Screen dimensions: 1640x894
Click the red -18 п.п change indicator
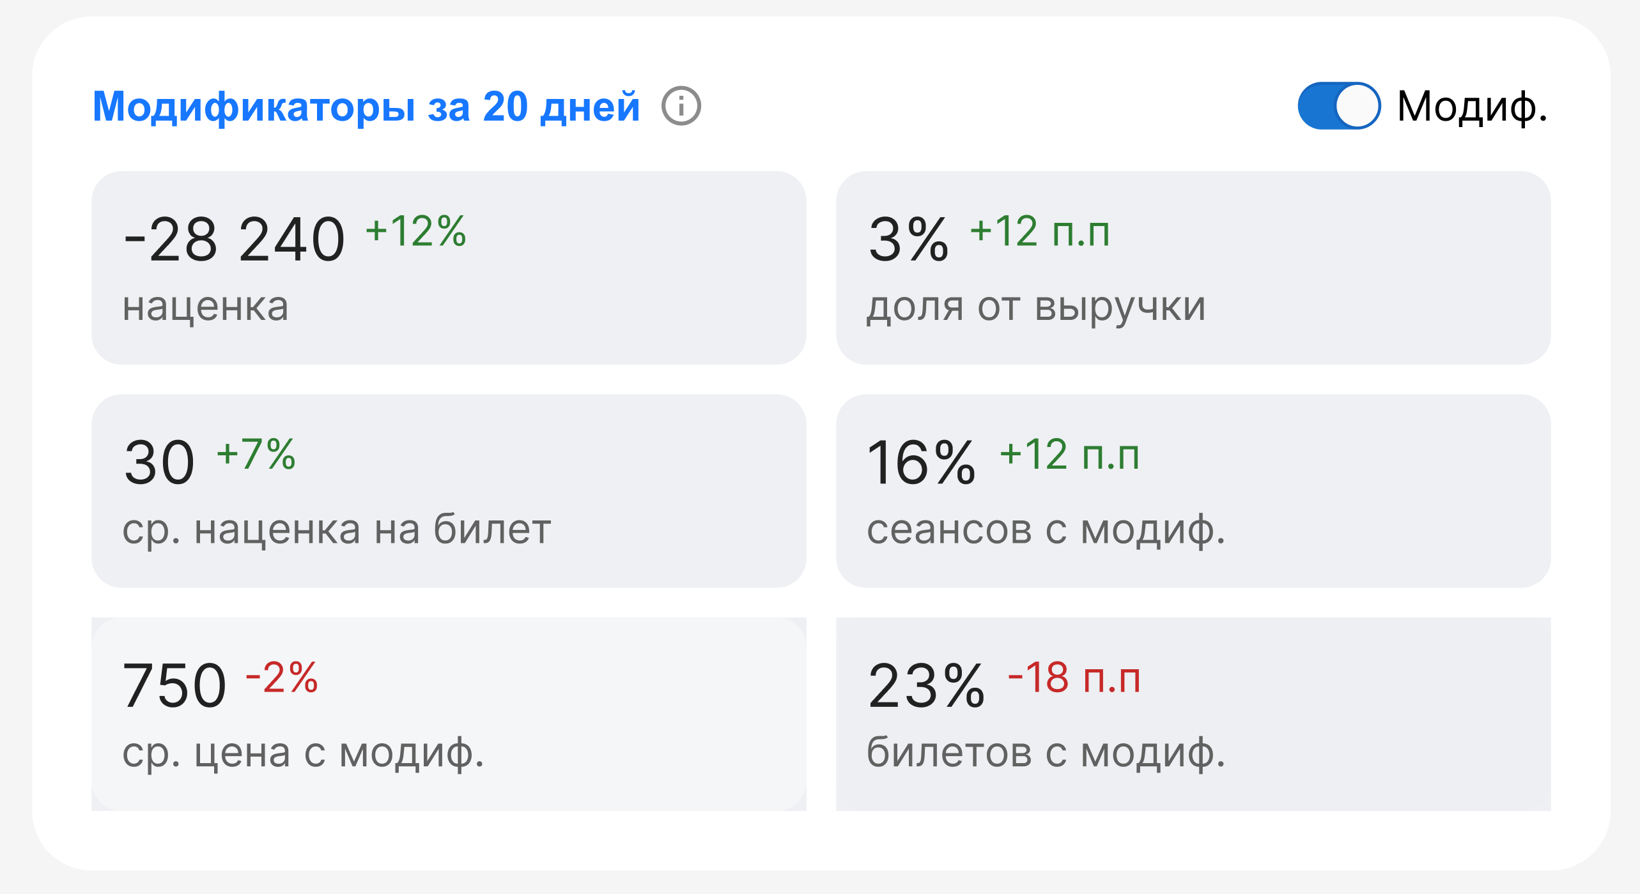pyautogui.click(x=1074, y=677)
